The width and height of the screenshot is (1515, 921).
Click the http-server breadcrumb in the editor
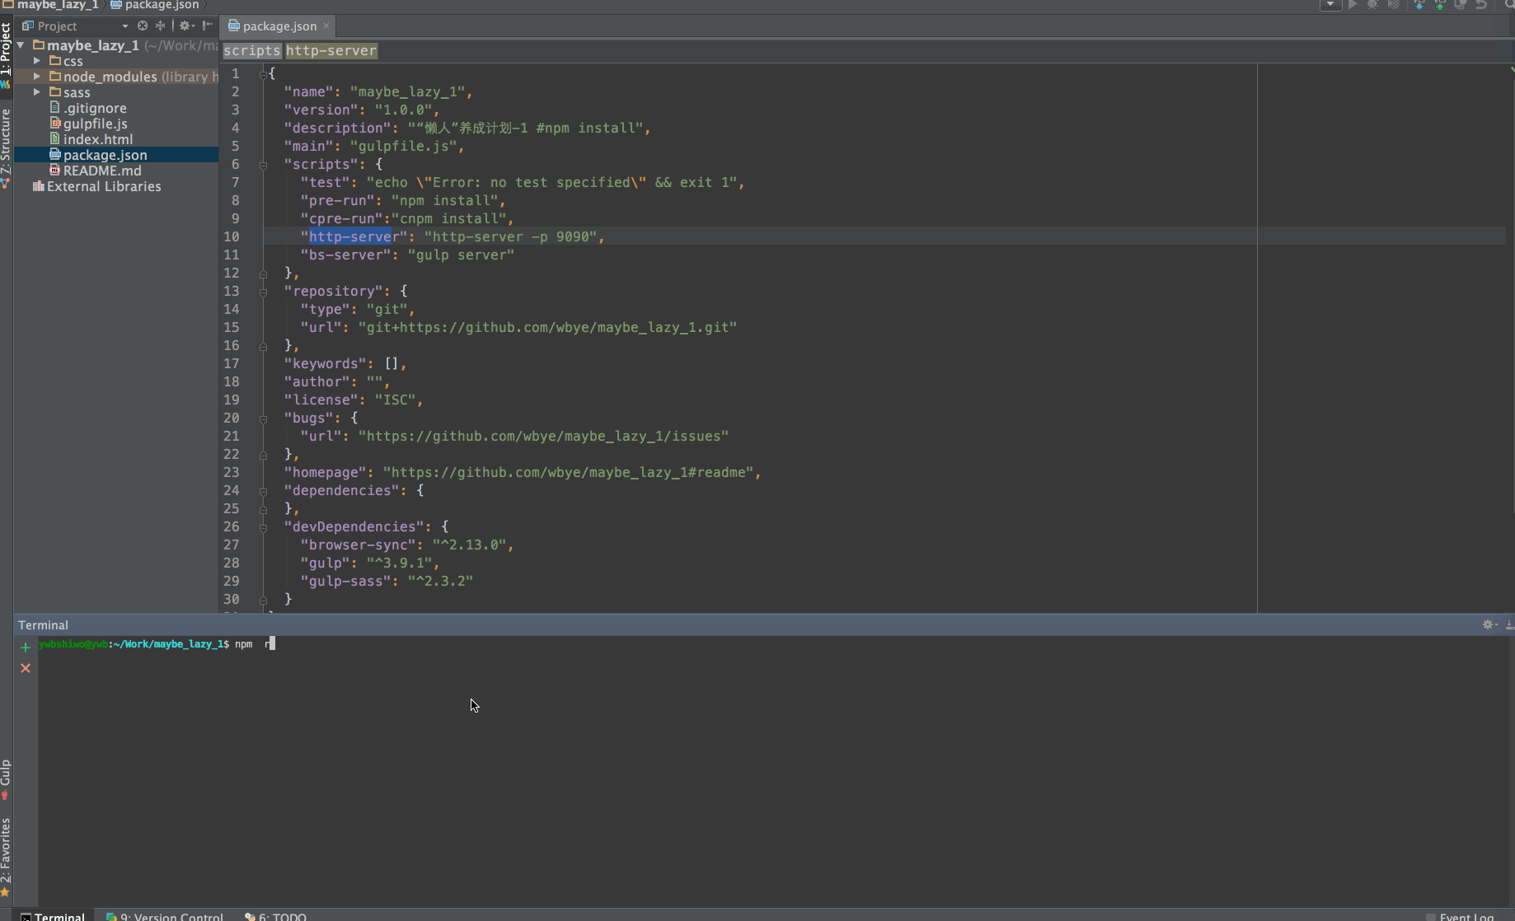point(331,50)
